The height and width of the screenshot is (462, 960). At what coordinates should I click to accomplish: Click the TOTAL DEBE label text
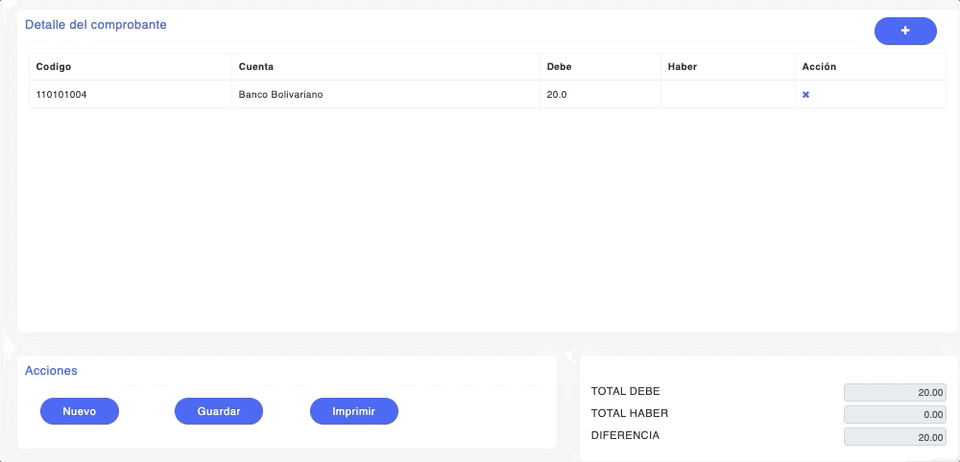[625, 391]
